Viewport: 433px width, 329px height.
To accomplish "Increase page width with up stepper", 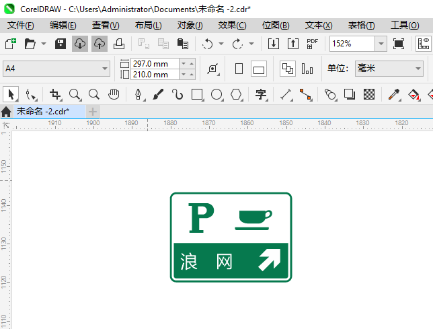I will [x=192, y=64].
